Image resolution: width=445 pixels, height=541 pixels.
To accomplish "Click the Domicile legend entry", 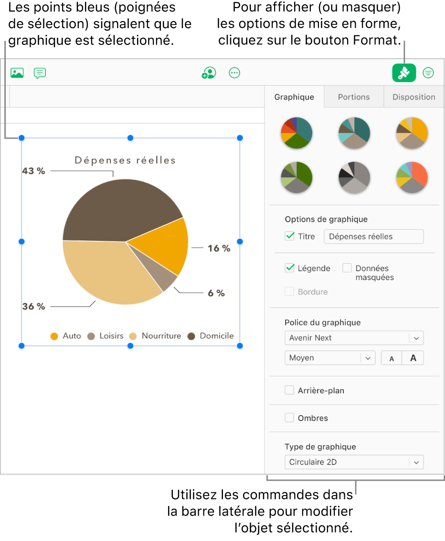I will coord(211,335).
